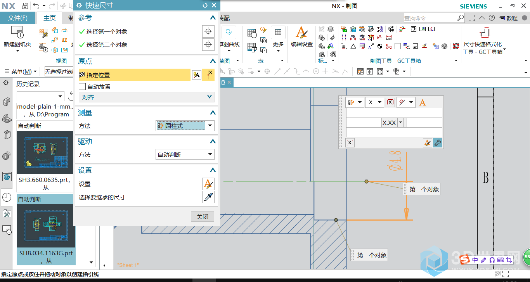Image resolution: width=530 pixels, height=282 pixels.
Task: Click the "Sheet 1" label in drawing
Action: point(128,265)
